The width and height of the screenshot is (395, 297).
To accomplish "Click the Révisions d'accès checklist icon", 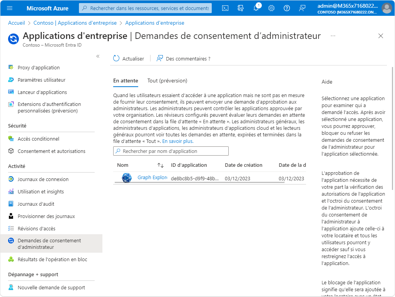I will click(x=11, y=228).
